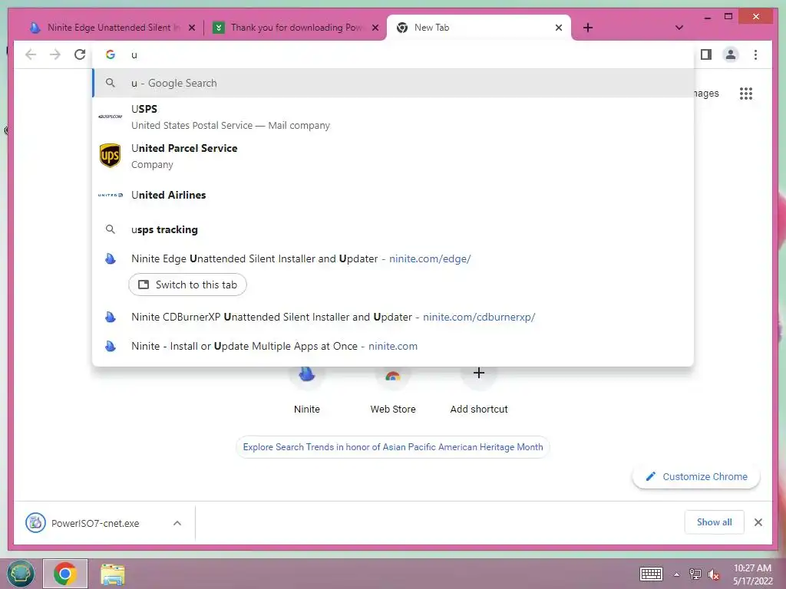Click the Customize Chrome button
This screenshot has width=786, height=589.
pyautogui.click(x=697, y=477)
